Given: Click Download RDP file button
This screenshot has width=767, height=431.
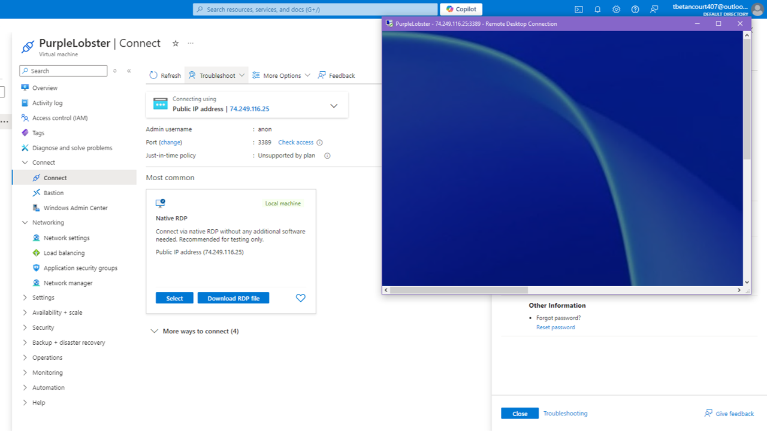Looking at the screenshot, I should 233,298.
